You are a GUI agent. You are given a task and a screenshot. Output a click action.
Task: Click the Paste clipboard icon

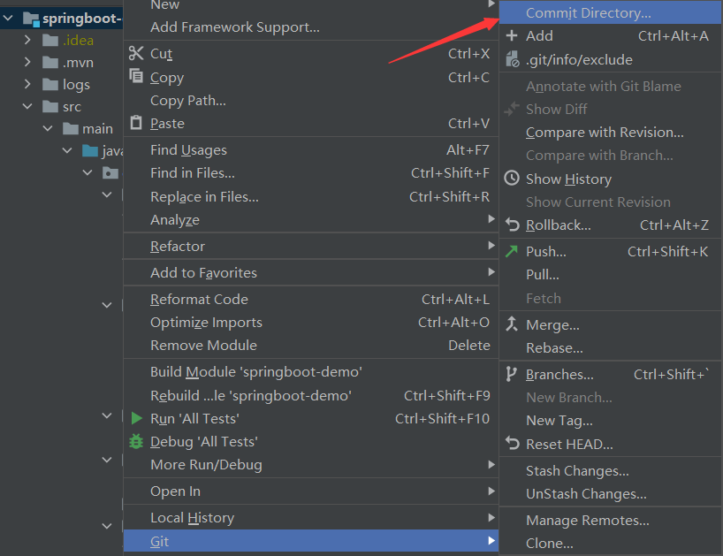(136, 123)
